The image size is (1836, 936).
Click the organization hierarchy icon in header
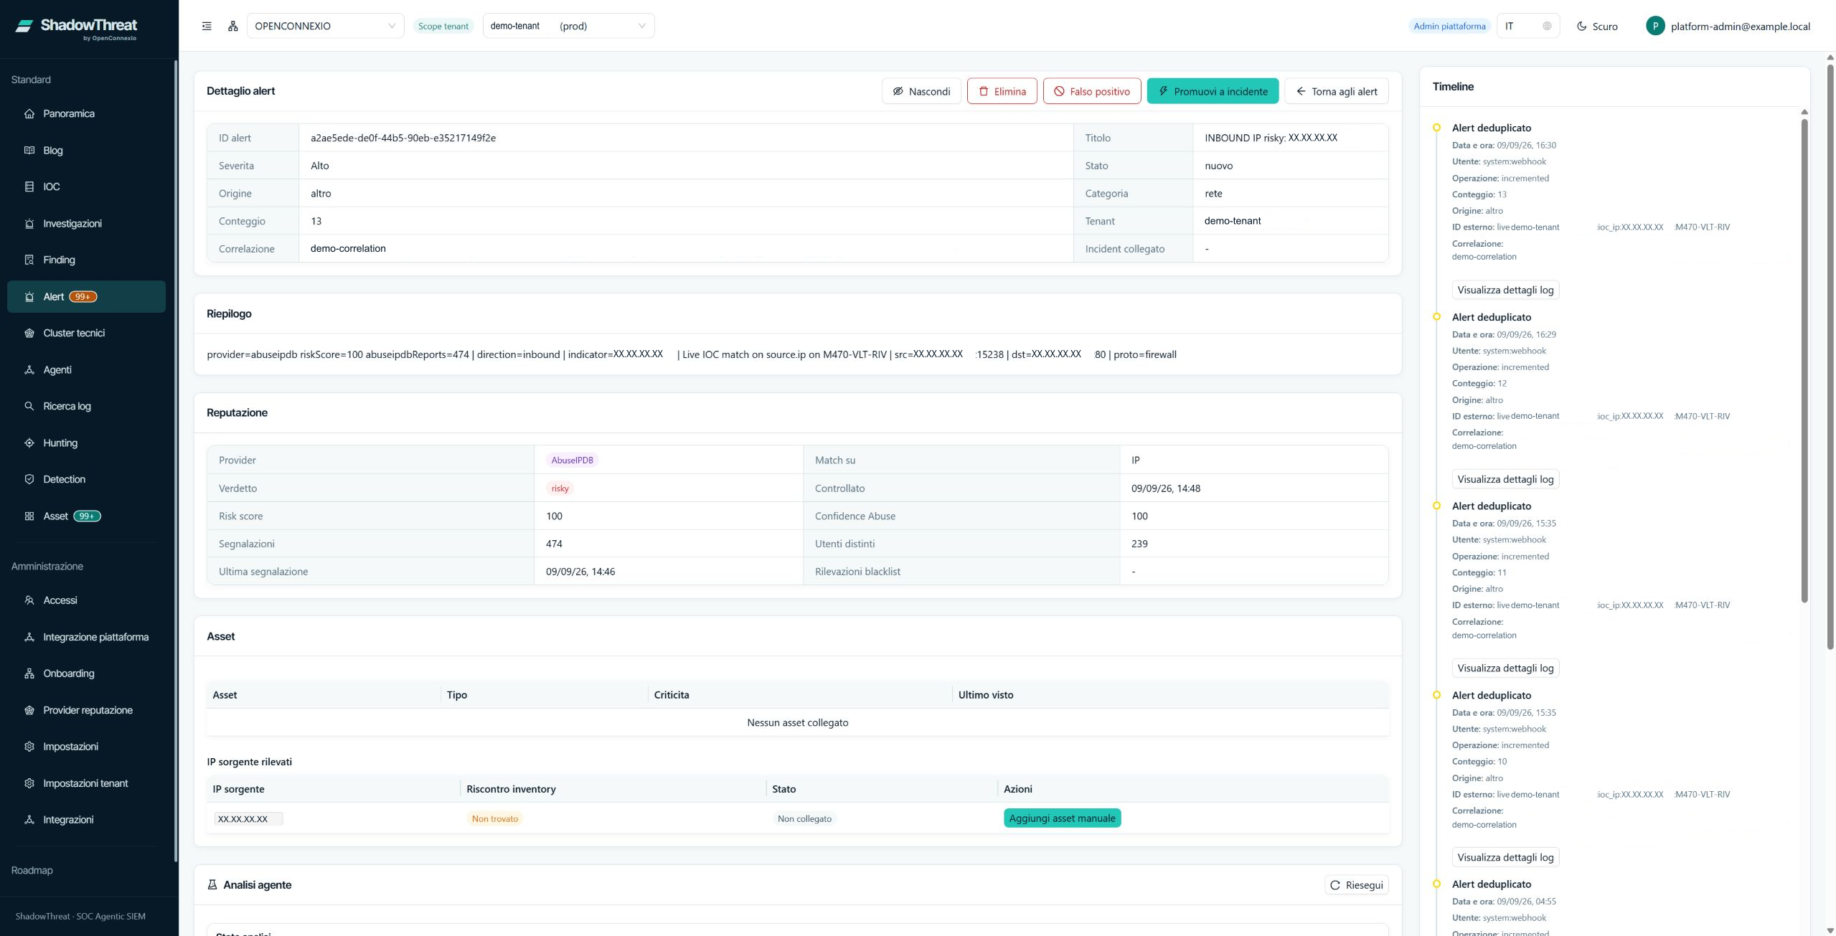233,27
